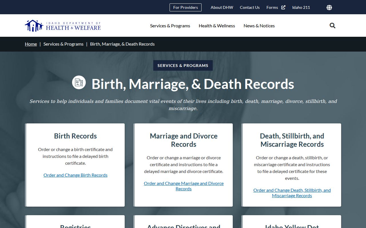Click the italic services description under the title

coord(183,105)
